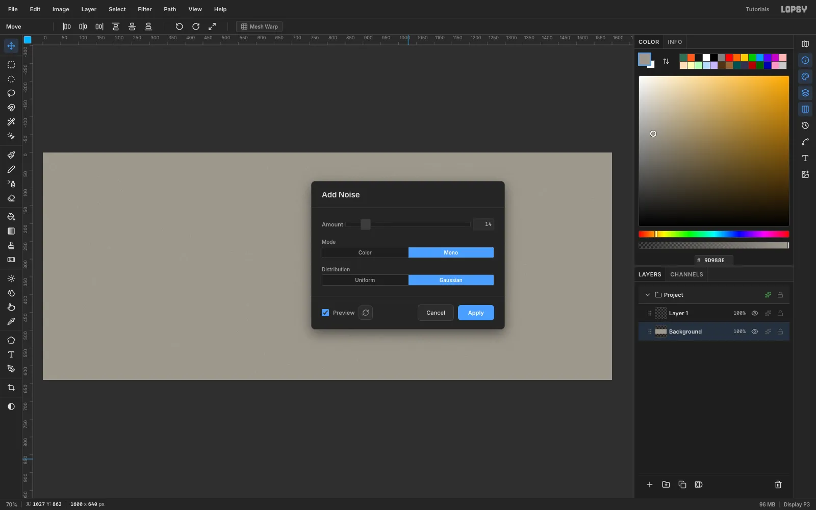Collapse the Project group chevron
This screenshot has height=510, width=816.
(648, 295)
